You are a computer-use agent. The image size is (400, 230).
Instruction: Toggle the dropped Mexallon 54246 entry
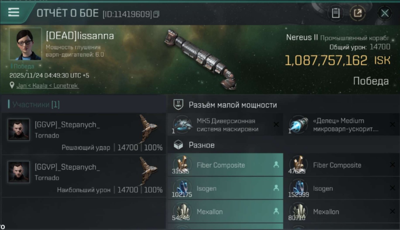pyautogui.click(x=225, y=211)
